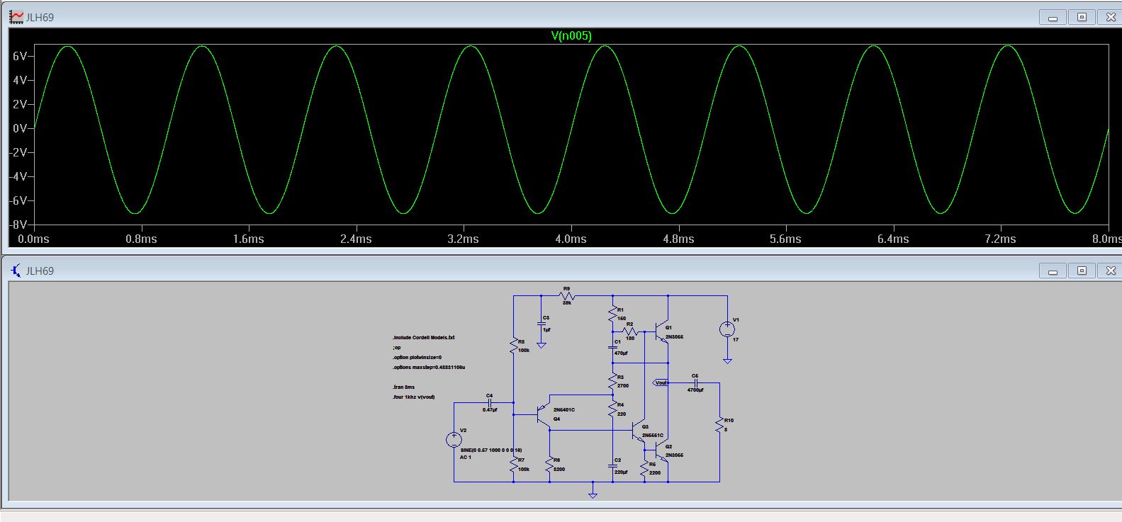Click the -8V label on vertical axis

(18, 225)
